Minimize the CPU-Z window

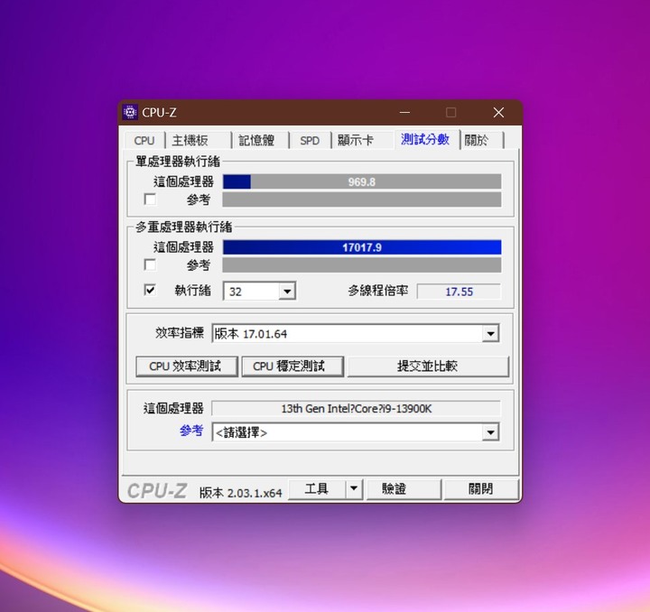pos(404,112)
